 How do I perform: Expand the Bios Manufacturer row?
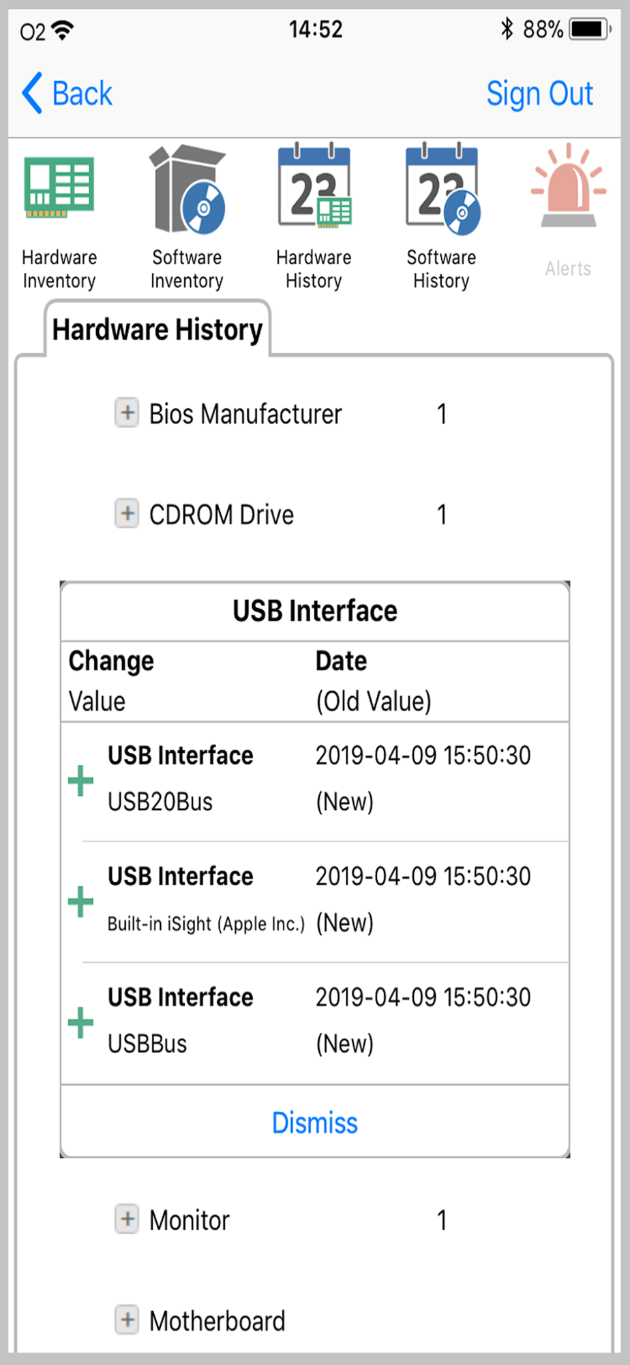point(127,413)
